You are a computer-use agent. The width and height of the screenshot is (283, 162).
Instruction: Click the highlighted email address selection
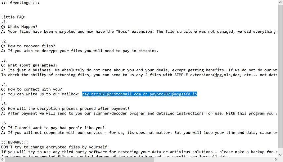(139, 94)
